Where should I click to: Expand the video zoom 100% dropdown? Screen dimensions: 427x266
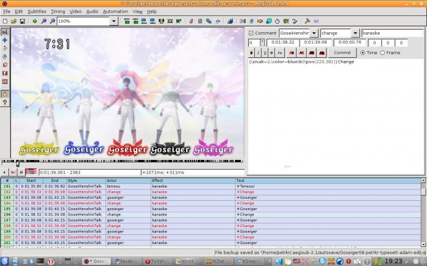point(114,21)
